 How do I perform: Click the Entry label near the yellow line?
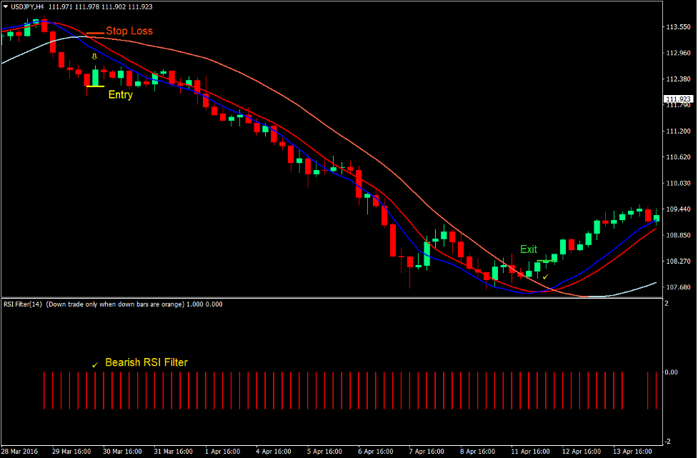(119, 94)
